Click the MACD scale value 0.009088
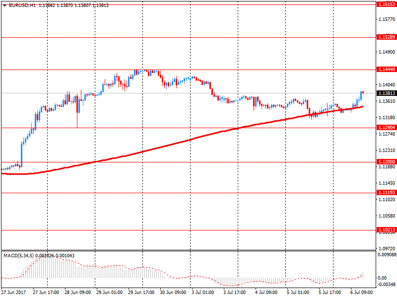The image size is (397, 298). (387, 254)
